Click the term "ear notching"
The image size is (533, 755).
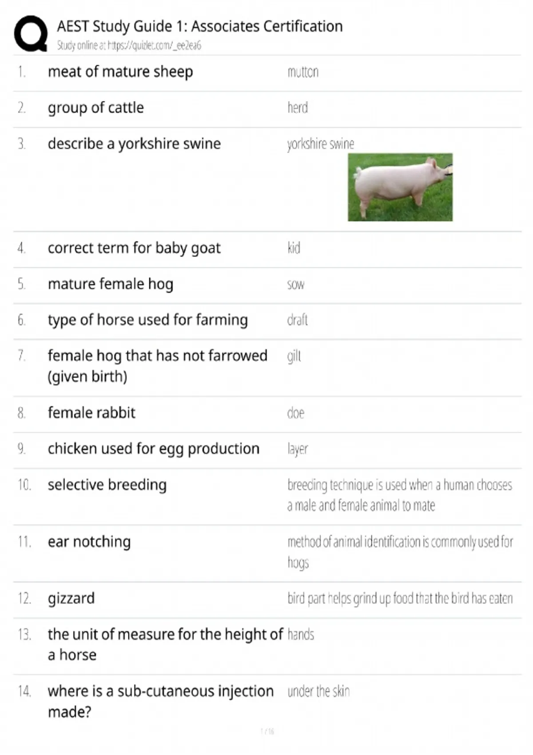pyautogui.click(x=89, y=541)
